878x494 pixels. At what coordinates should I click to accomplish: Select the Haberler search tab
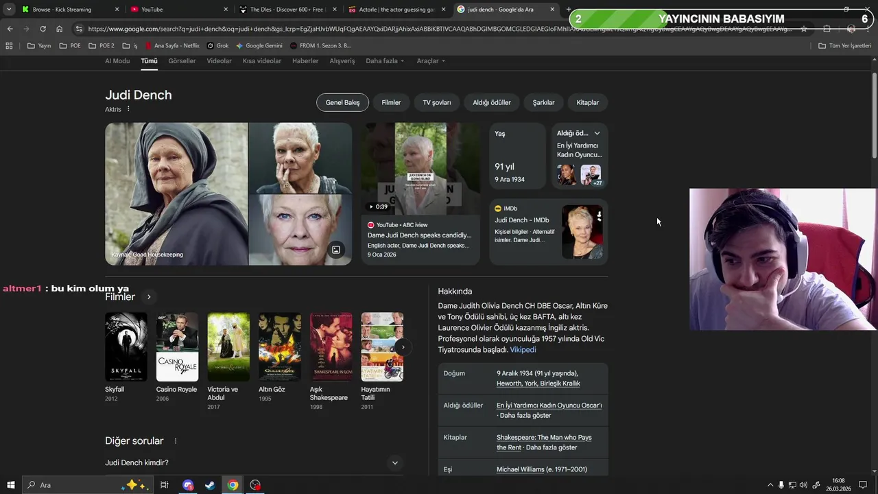click(x=305, y=61)
